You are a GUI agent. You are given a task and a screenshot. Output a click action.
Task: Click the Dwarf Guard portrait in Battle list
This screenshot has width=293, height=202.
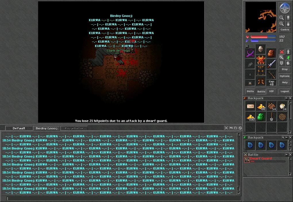(x=247, y=160)
